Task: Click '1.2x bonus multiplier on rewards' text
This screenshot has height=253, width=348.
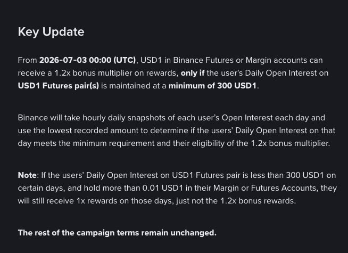Action: 117,73
